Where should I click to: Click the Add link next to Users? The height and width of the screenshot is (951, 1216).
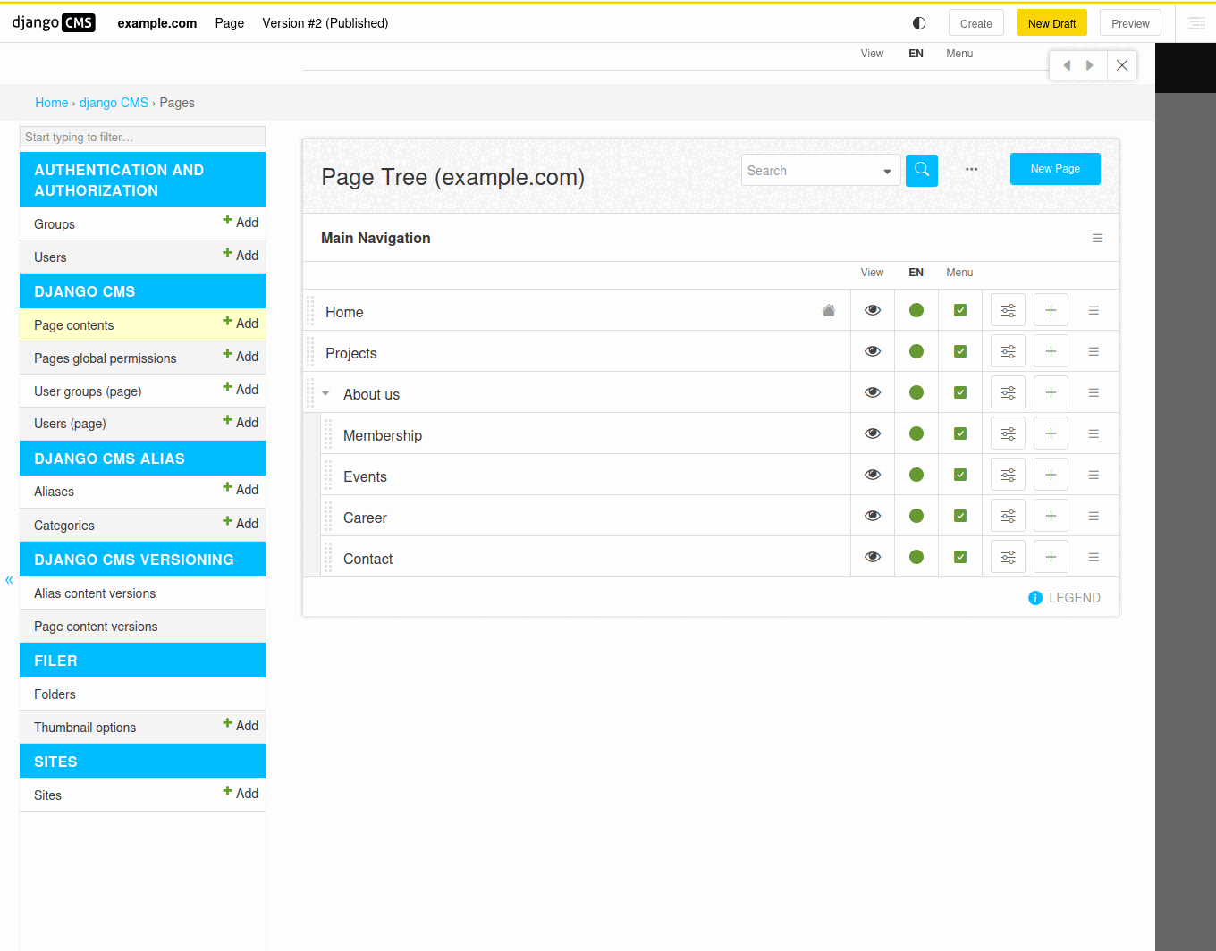(241, 255)
